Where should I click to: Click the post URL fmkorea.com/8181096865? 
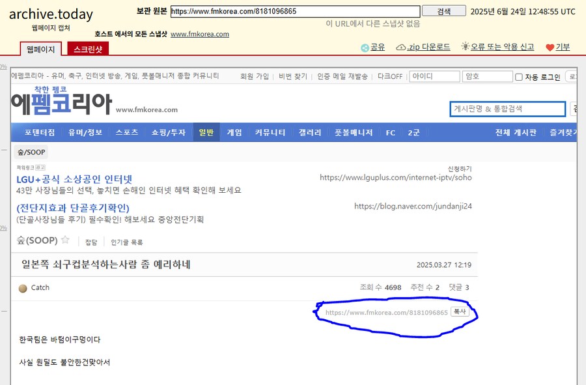(x=386, y=313)
